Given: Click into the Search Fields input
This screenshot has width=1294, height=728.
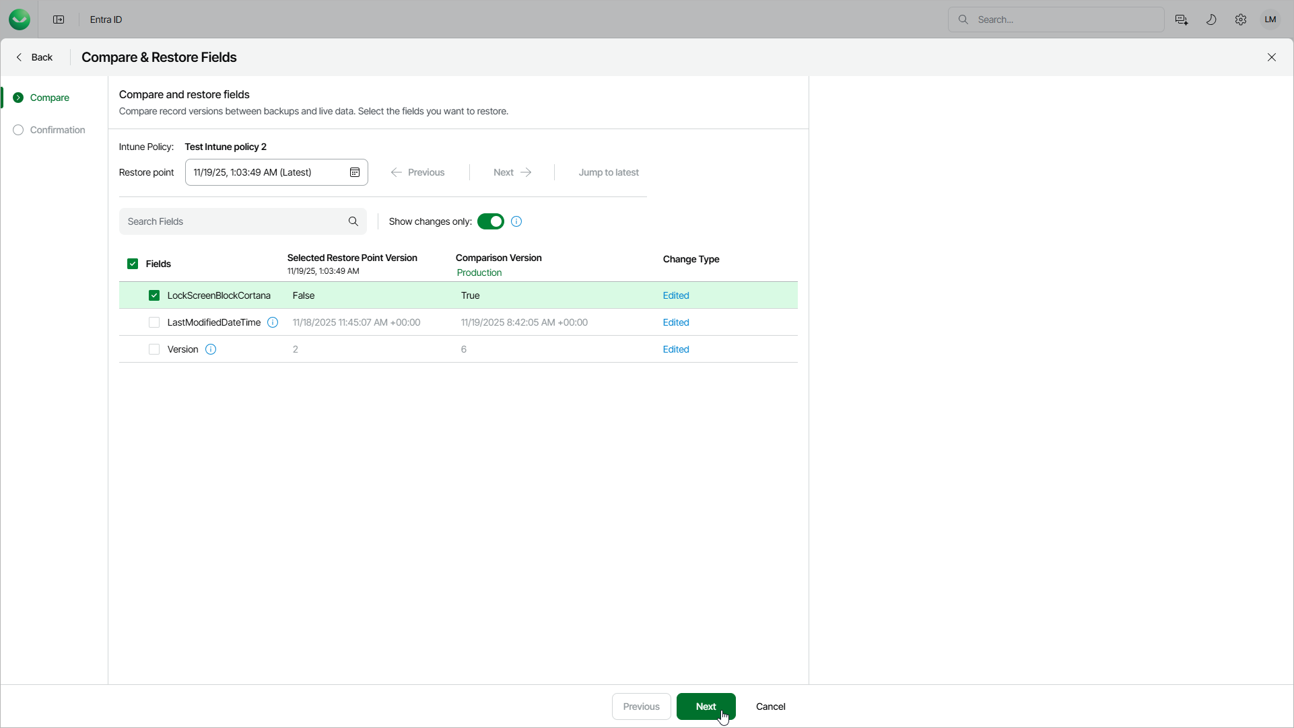Looking at the screenshot, I should pyautogui.click(x=236, y=221).
